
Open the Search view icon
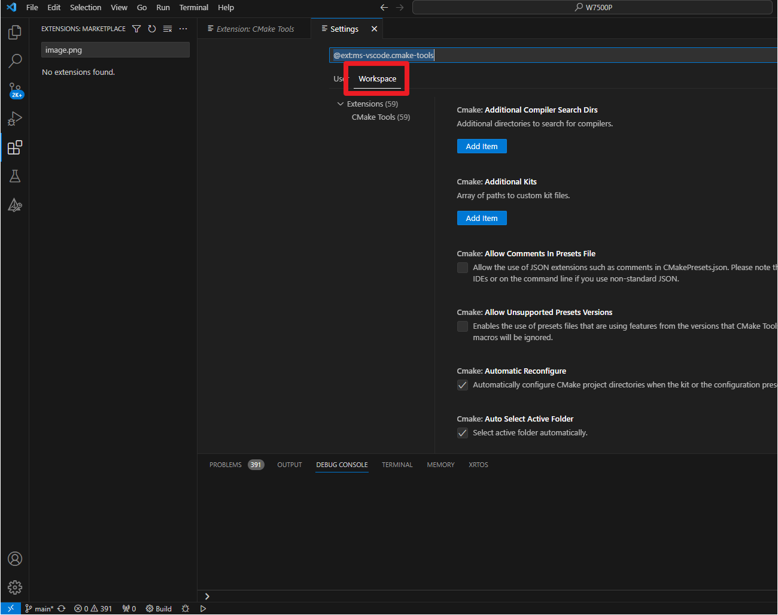15,60
